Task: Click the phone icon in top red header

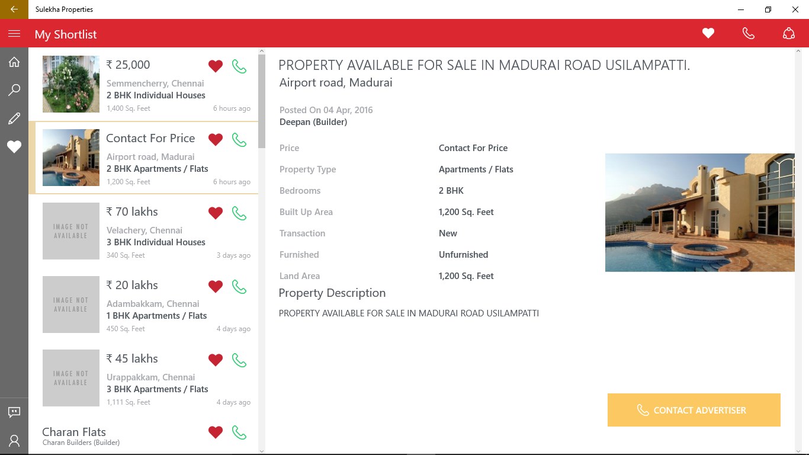Action: tap(749, 34)
